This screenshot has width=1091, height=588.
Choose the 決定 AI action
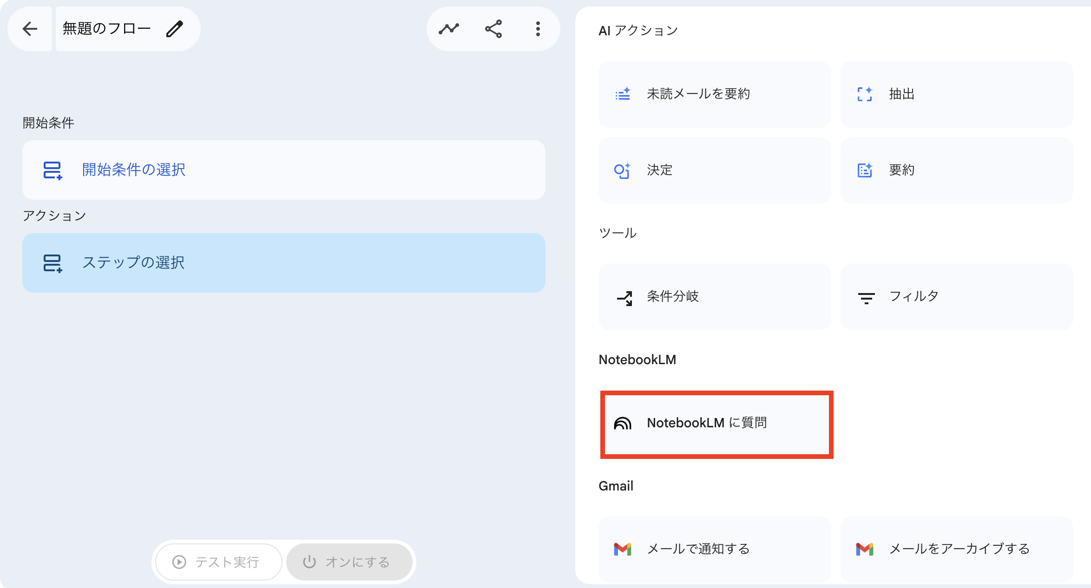coord(715,170)
